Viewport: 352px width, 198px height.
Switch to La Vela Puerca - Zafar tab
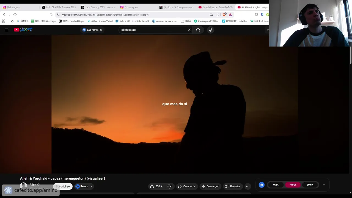pos(216,7)
